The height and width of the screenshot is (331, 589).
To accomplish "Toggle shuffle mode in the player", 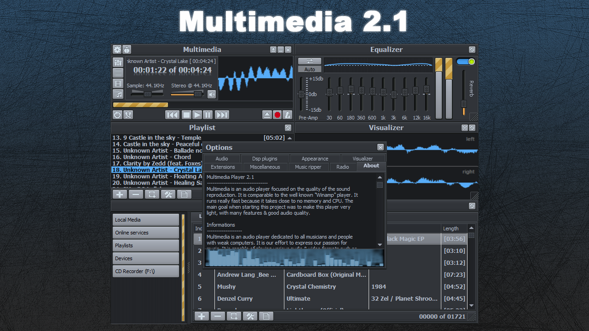I will click(128, 115).
